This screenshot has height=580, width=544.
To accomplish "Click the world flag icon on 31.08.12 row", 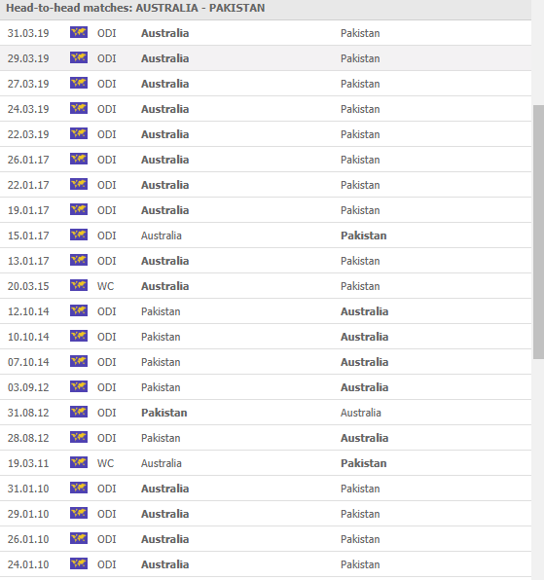I will click(x=79, y=412).
